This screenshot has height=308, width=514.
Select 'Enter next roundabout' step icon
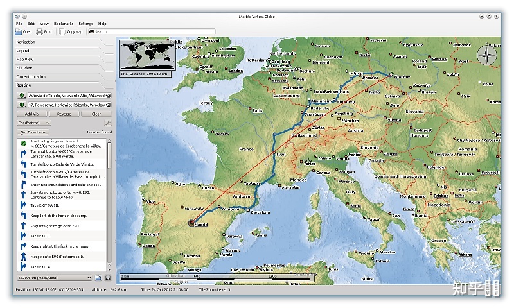[x=23, y=185]
